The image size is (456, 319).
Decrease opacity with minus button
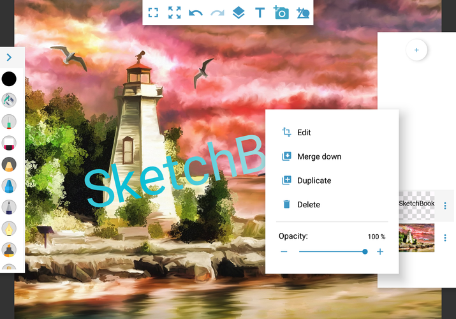(284, 252)
